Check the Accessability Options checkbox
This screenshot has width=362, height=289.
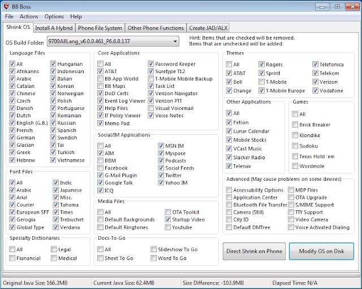[229, 190]
